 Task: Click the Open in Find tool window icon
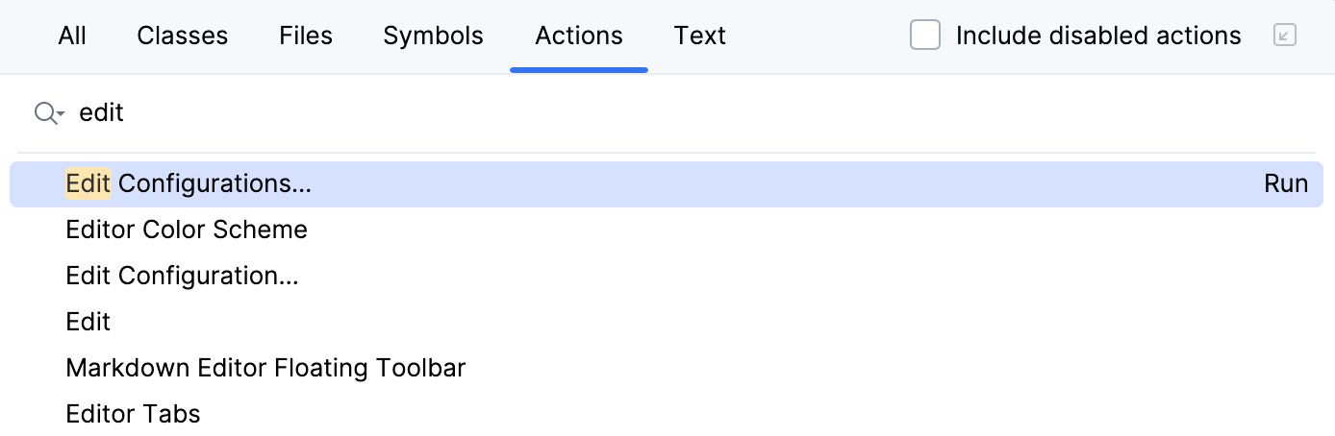coord(1284,36)
